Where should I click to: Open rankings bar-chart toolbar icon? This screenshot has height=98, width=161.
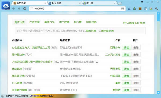(x=135, y=9)
